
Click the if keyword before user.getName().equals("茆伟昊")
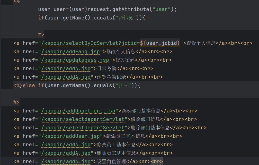click(41, 18)
